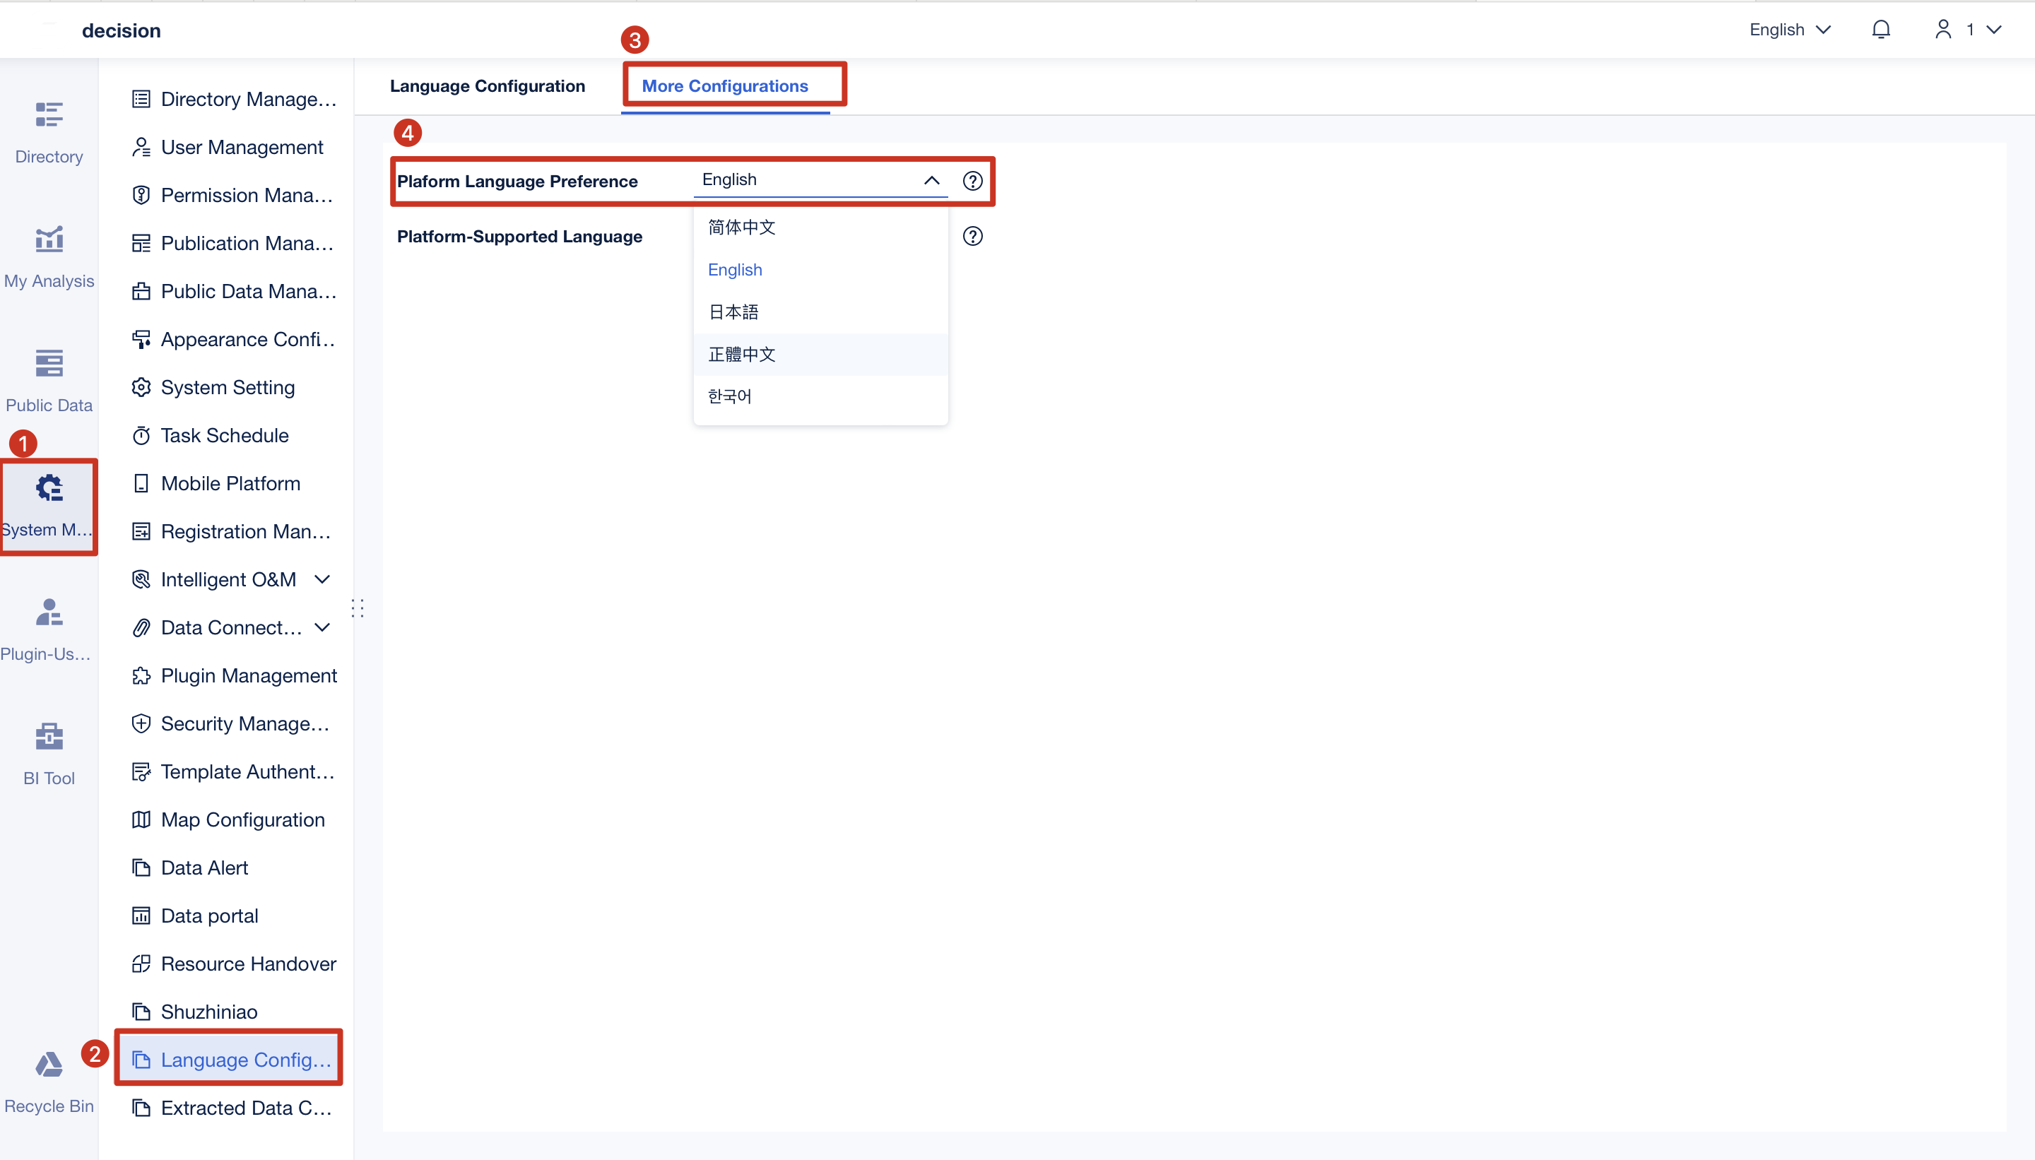Select the Directory sidebar icon
2035x1160 pixels.
[x=49, y=131]
